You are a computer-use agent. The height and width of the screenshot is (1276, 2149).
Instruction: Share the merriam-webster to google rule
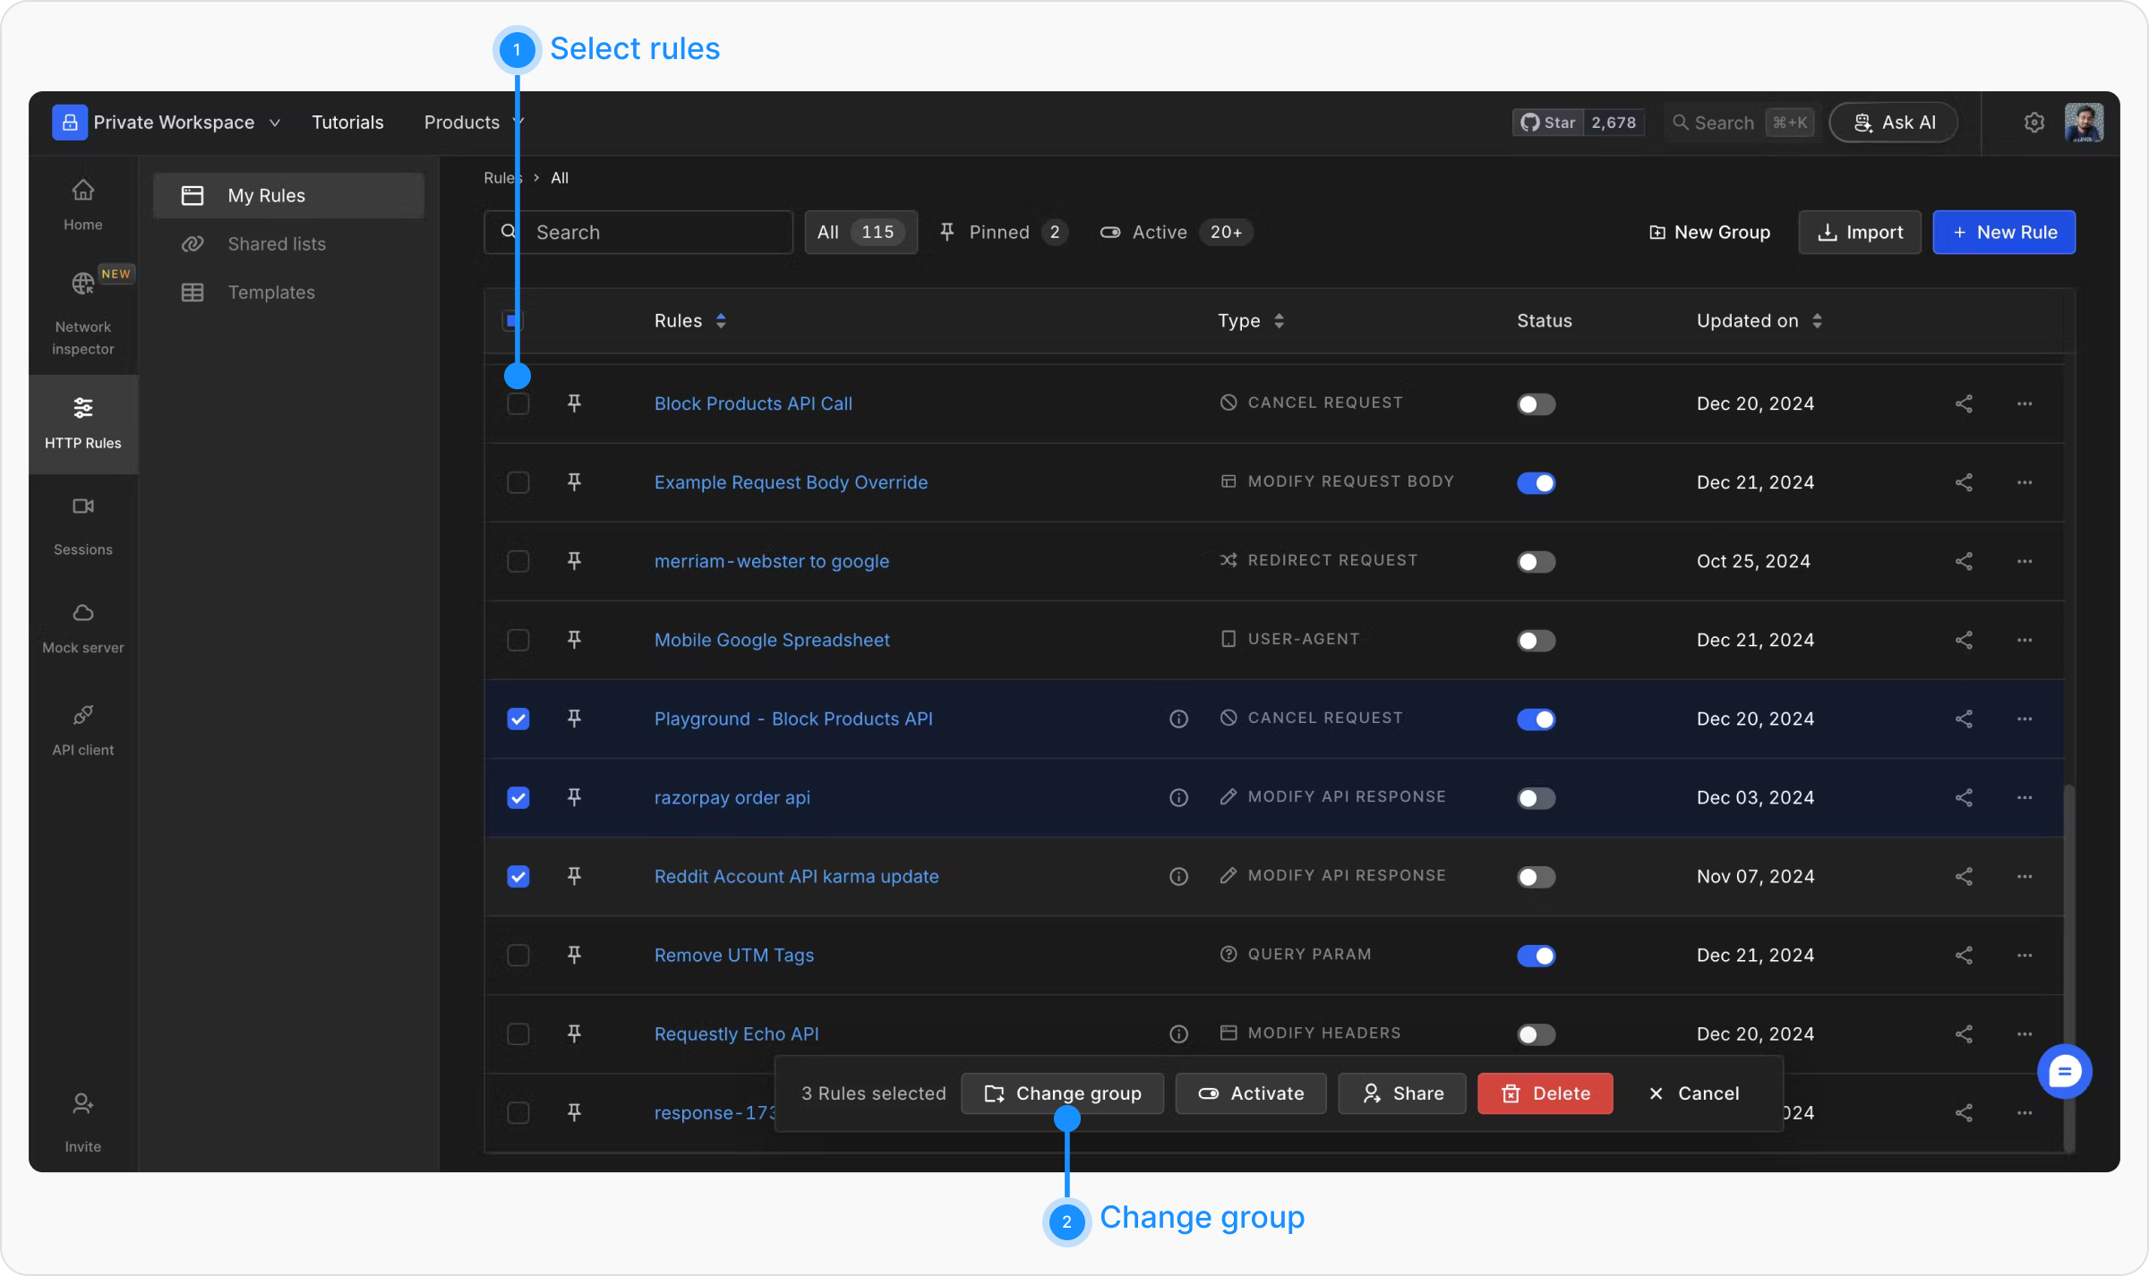1964,561
